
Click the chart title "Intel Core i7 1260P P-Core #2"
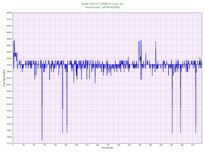coord(102,4)
